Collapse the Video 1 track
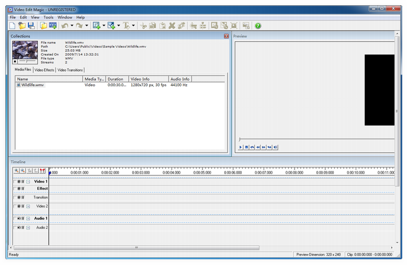This screenshot has height=265, width=408. [x=28, y=181]
